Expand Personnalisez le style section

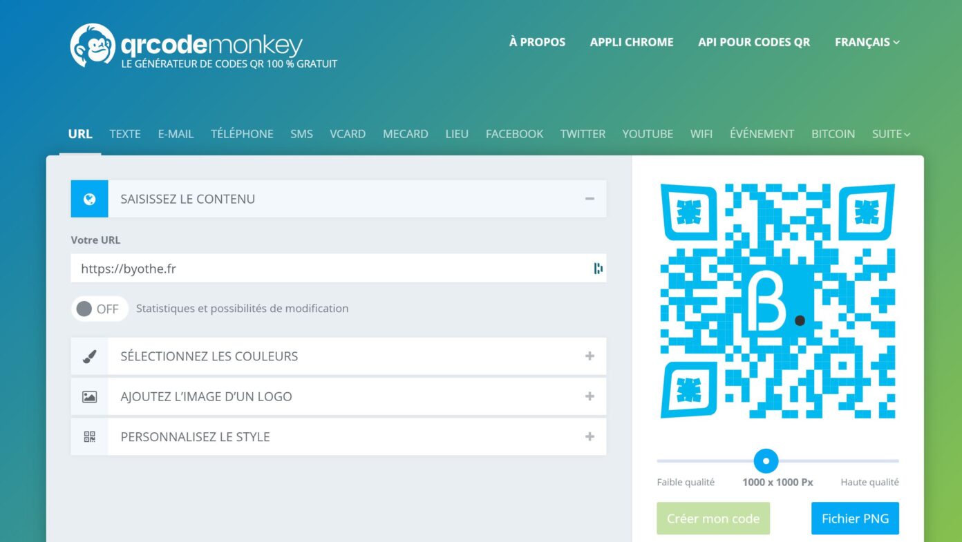[590, 436]
